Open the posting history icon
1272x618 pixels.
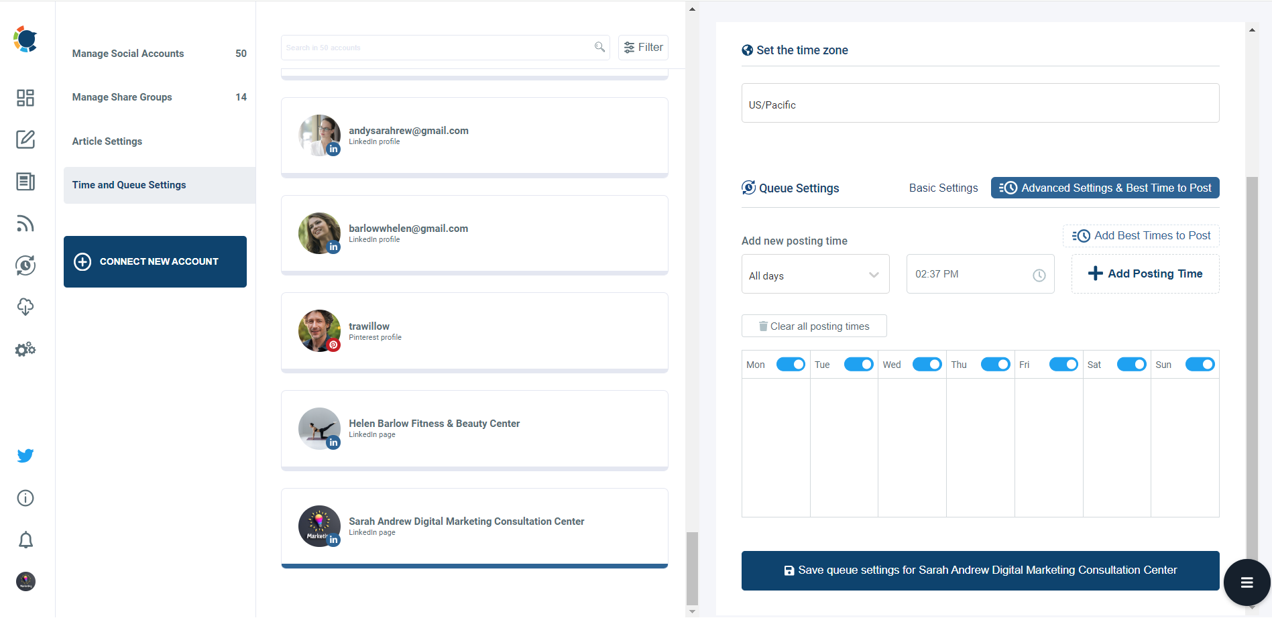click(x=25, y=265)
